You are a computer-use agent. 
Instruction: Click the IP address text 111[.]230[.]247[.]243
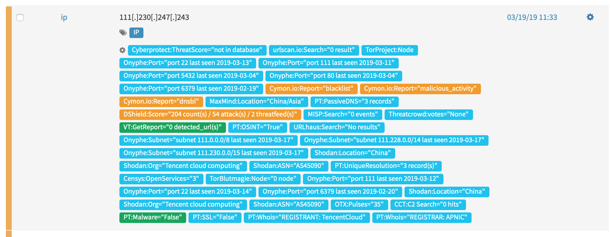[154, 17]
